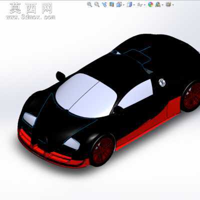Expand the View Orientation dropdown arrow
Screen dimensions: 200x200
pyautogui.click(x=123, y=5)
